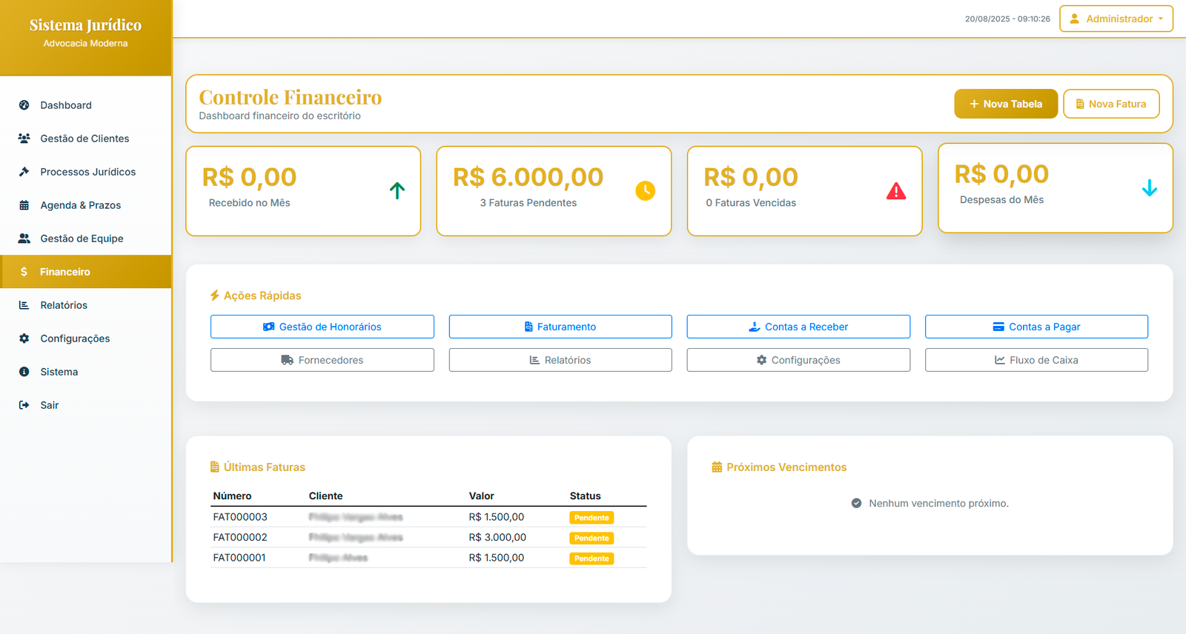The image size is (1186, 634).
Task: Click the Despesas do Mês label
Action: tap(1001, 200)
